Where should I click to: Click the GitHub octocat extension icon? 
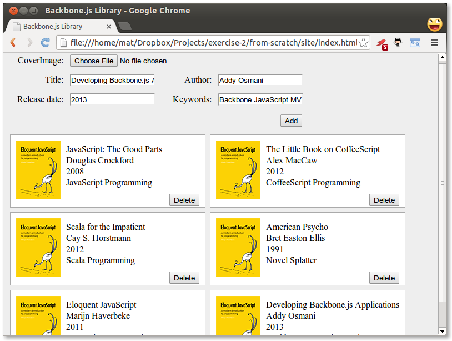pyautogui.click(x=398, y=43)
